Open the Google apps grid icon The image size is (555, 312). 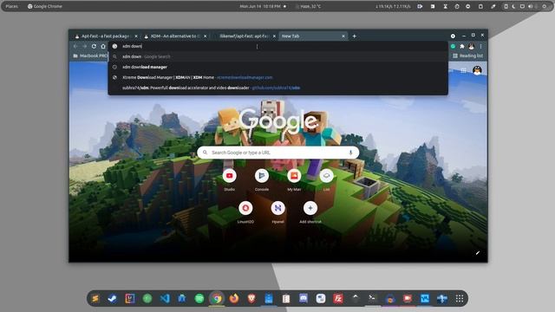point(463,71)
